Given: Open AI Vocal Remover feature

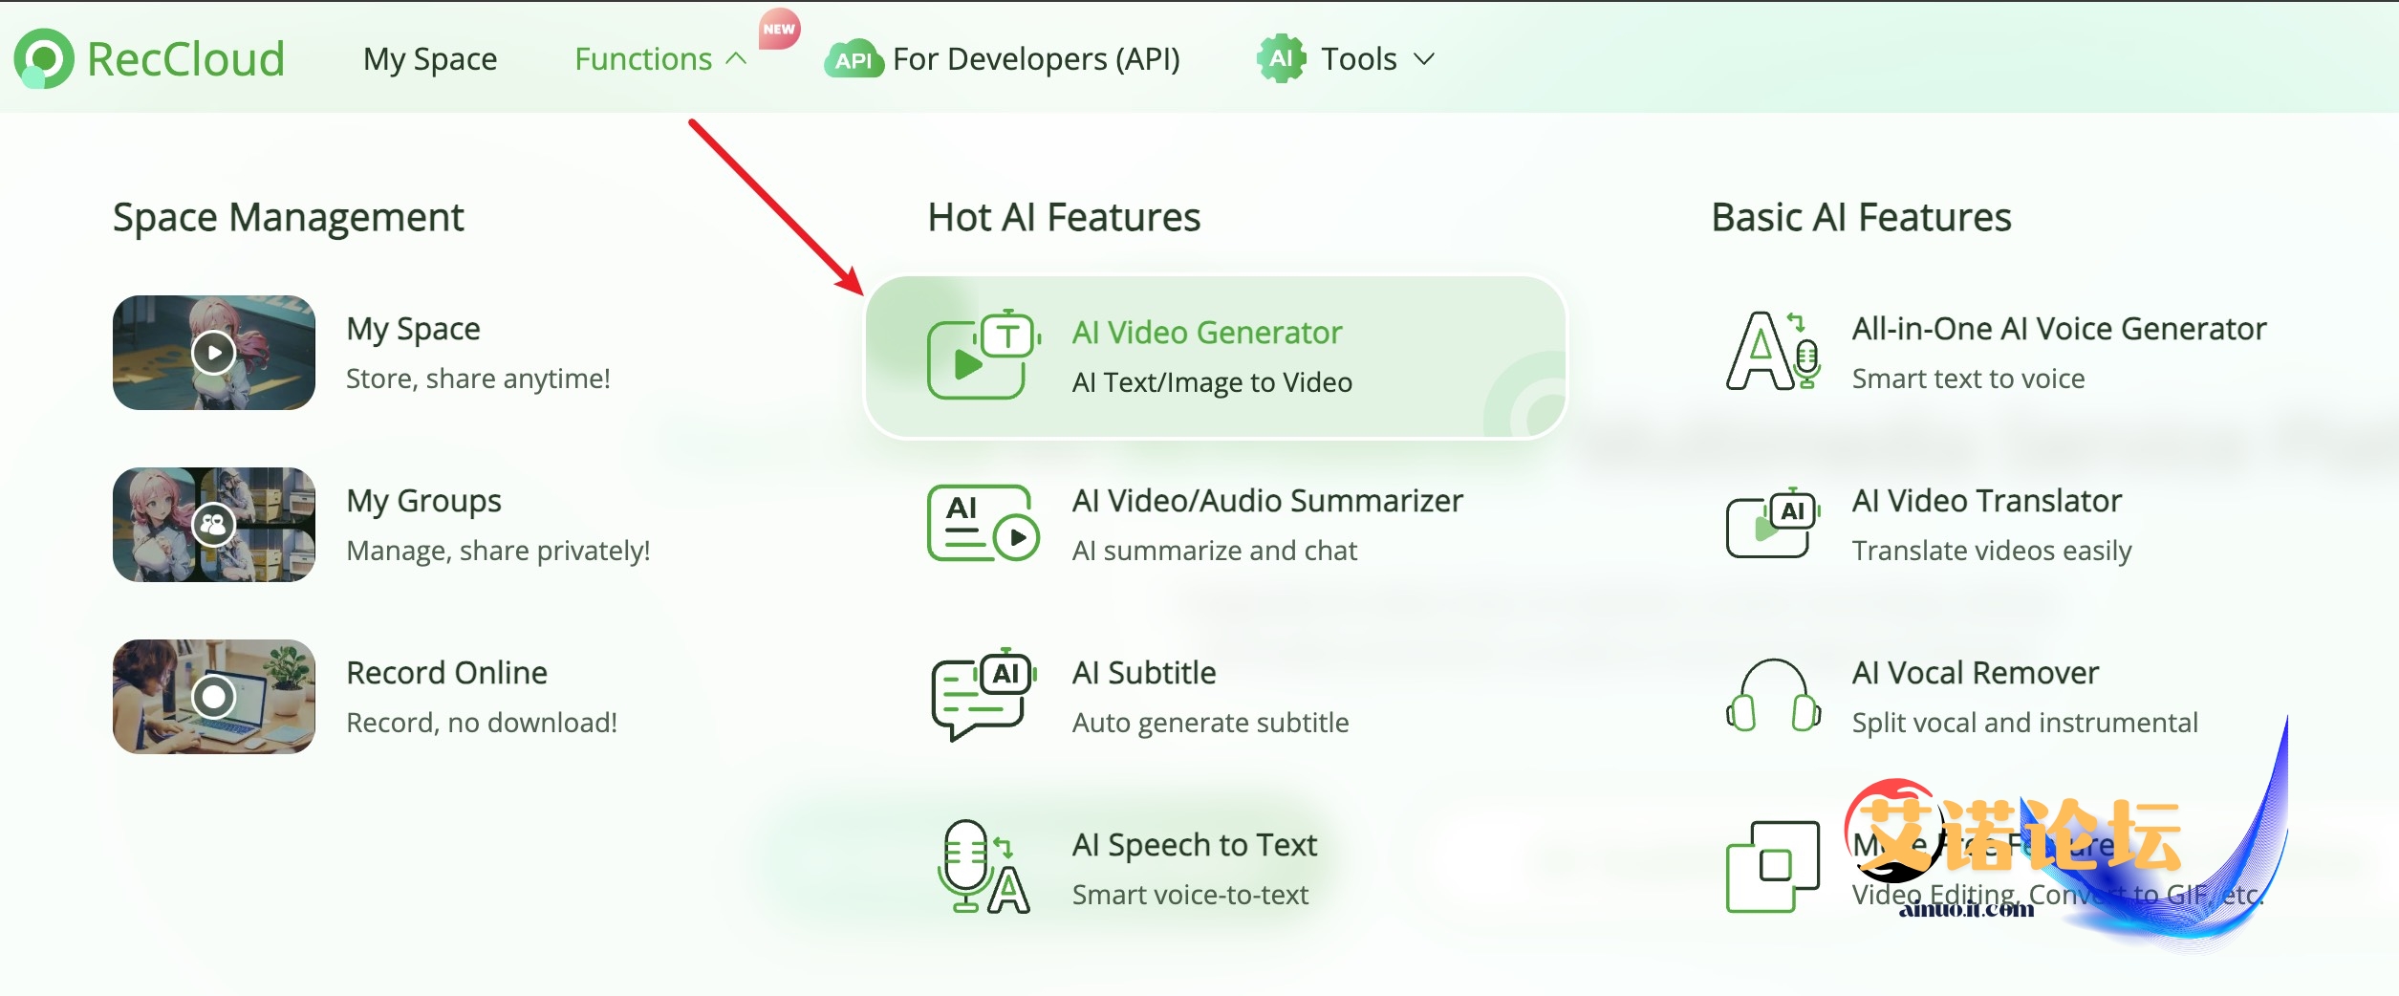Looking at the screenshot, I should coord(1976,673).
